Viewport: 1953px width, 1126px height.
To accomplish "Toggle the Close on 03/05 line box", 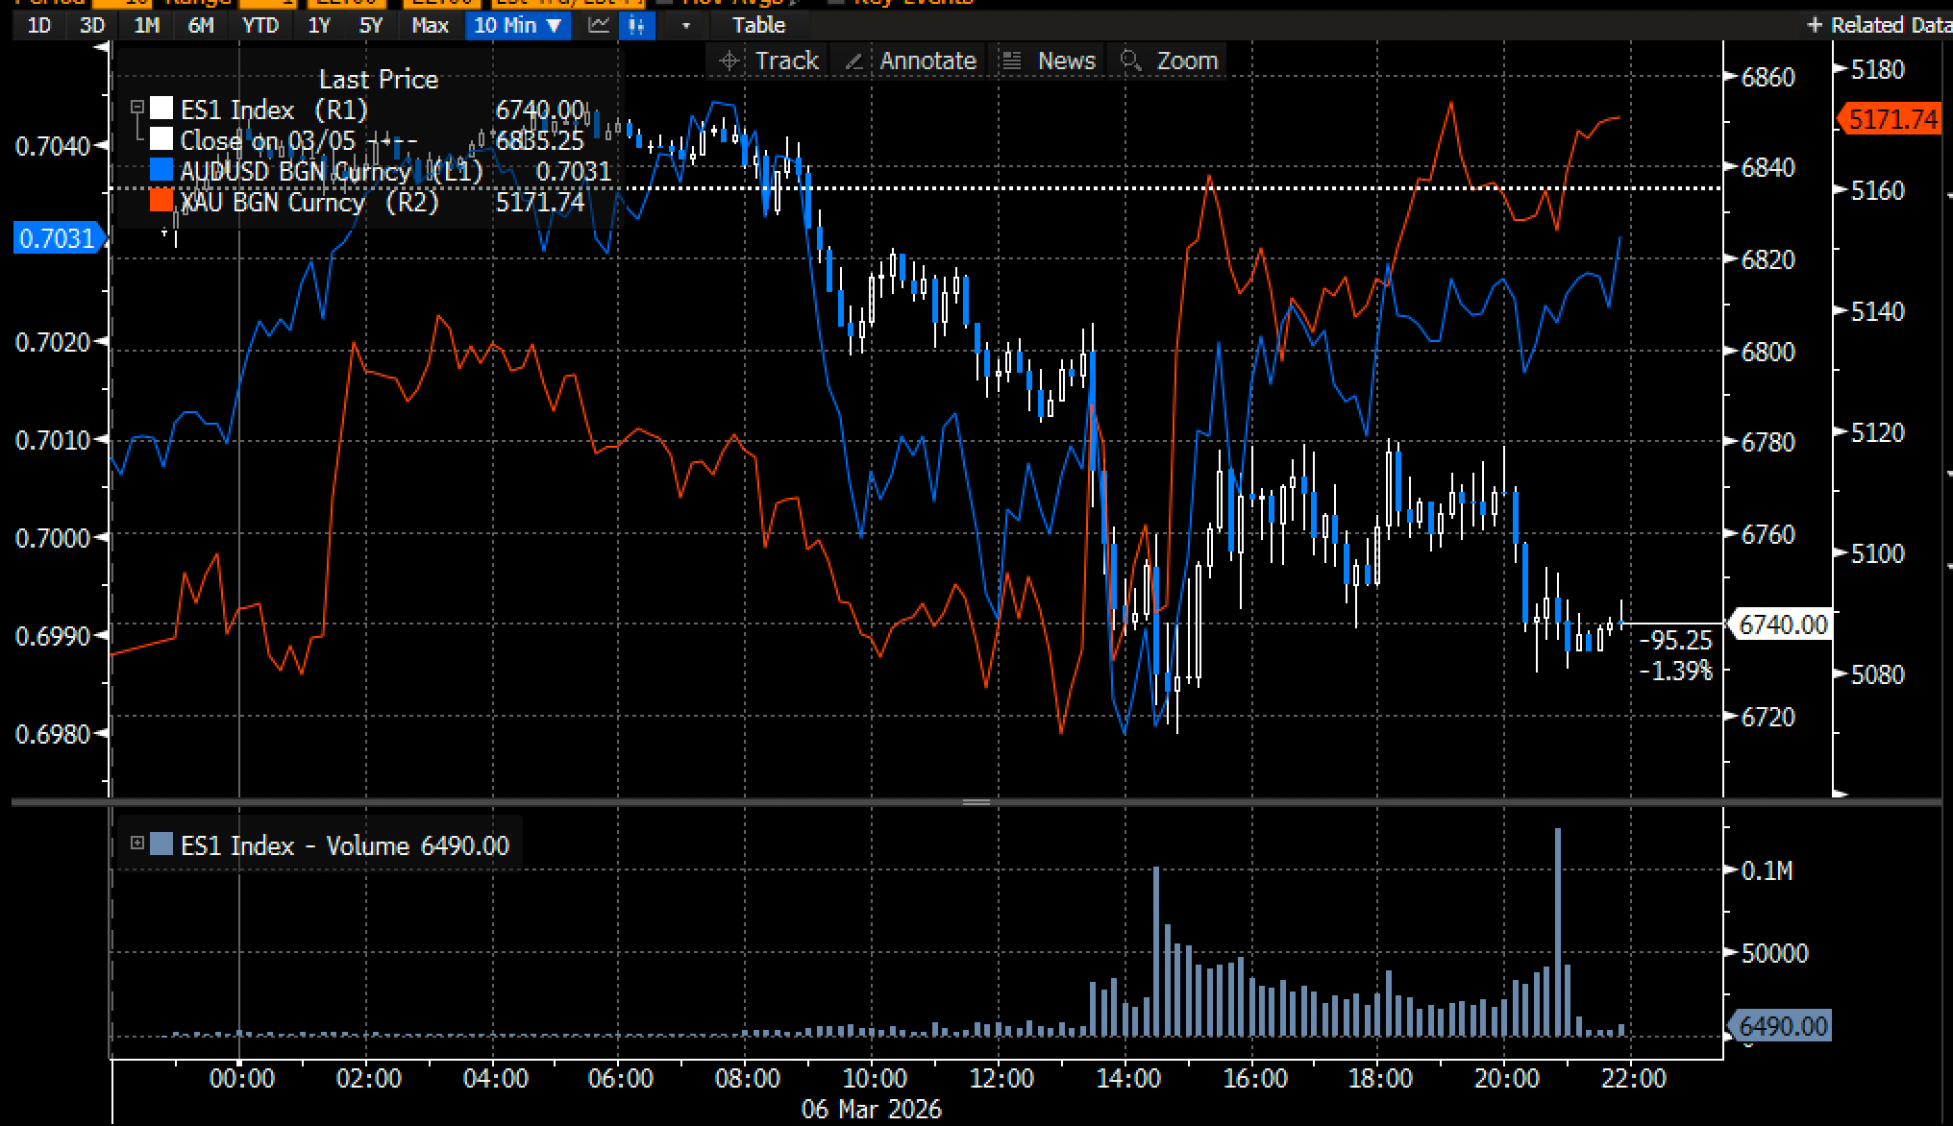I will 161,140.
